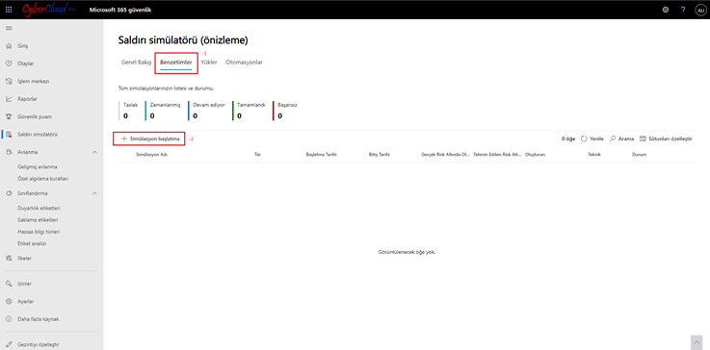
Task: Click the plus icon of Simülasyon başlatma
Action: tap(123, 138)
